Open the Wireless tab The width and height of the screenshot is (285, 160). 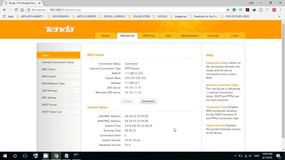point(149,36)
